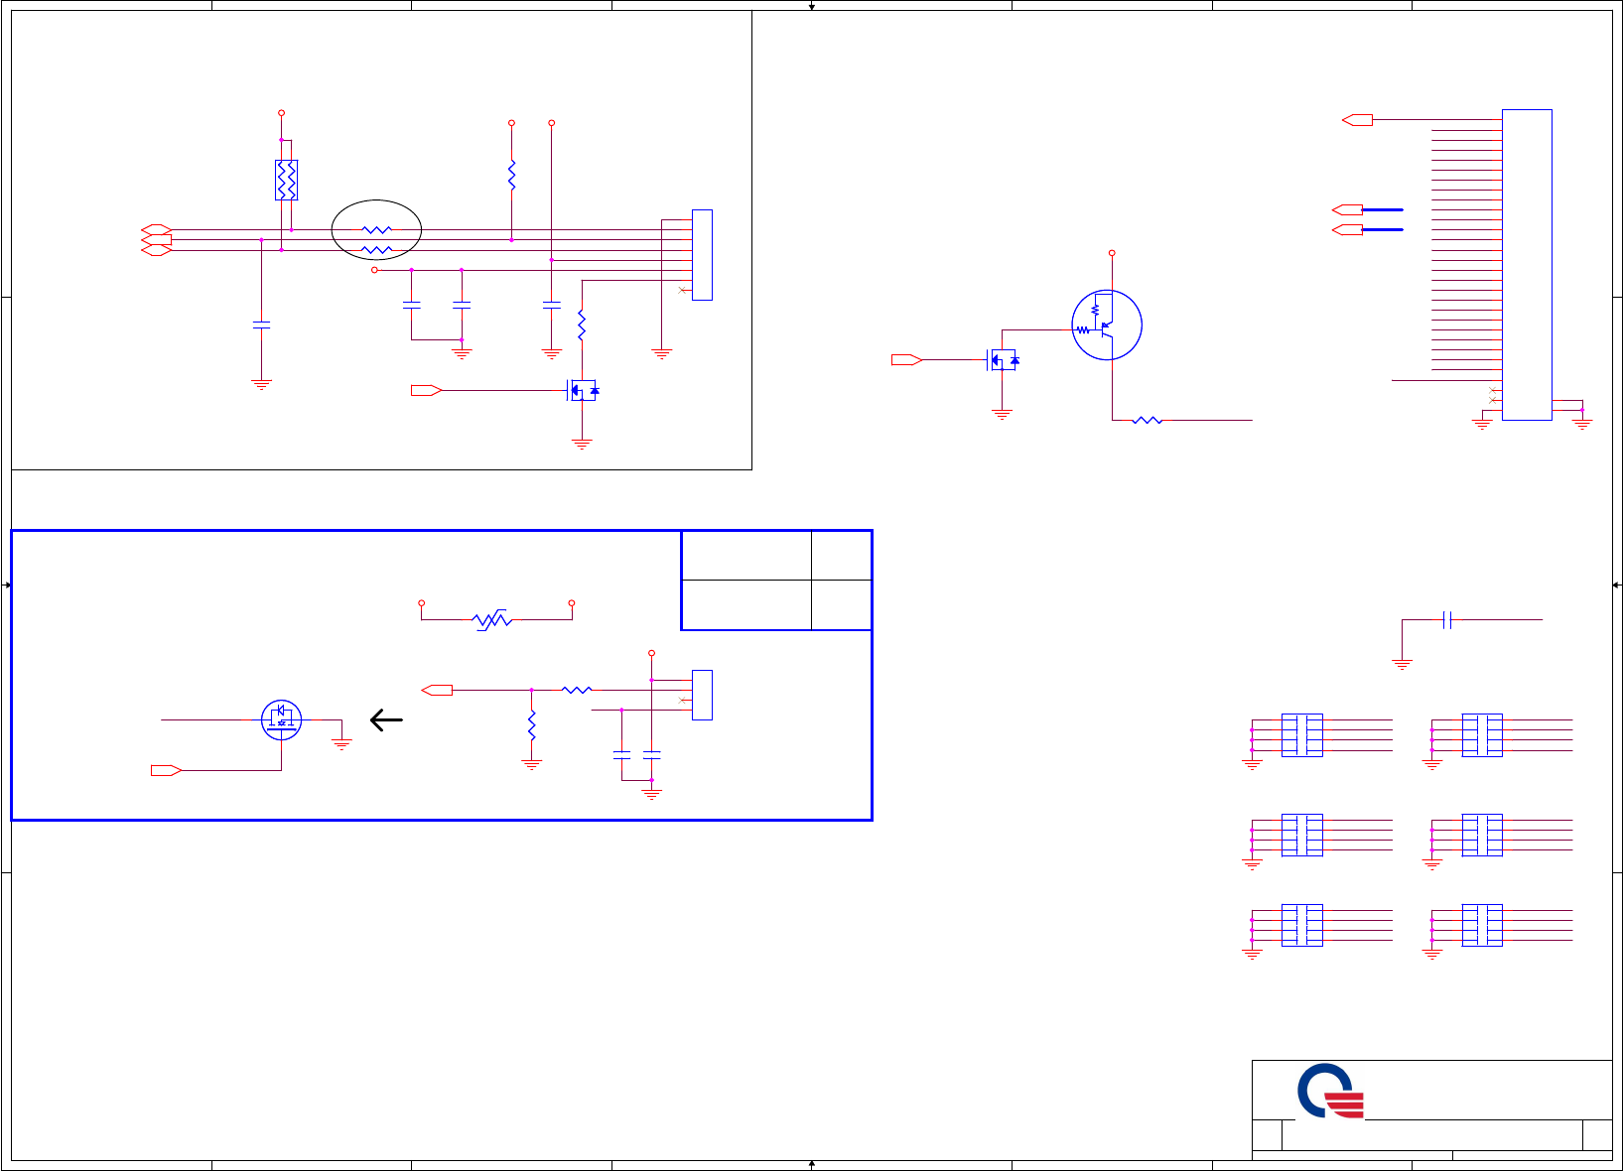Select the lower resistor inside the black oval
The width and height of the screenshot is (1623, 1171).
377,250
